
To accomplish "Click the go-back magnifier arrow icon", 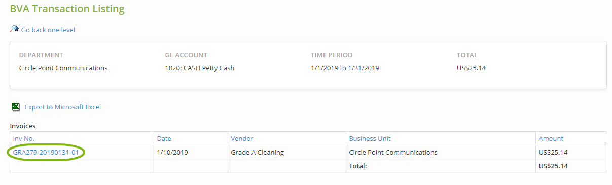I will (x=15, y=29).
